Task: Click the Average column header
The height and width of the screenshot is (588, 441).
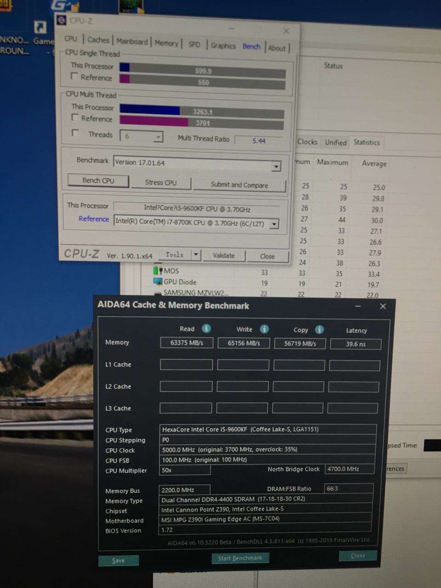Action: (x=374, y=164)
